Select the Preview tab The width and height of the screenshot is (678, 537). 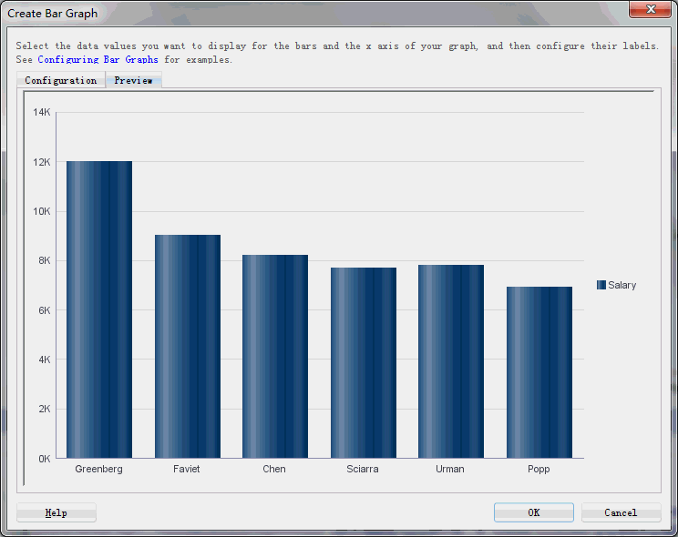click(134, 80)
